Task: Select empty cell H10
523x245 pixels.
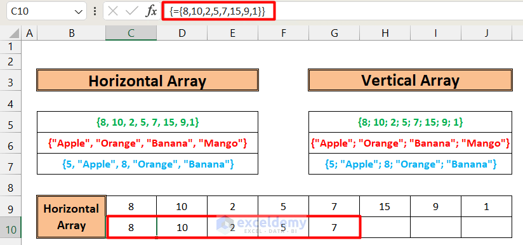Action: tap(385, 227)
